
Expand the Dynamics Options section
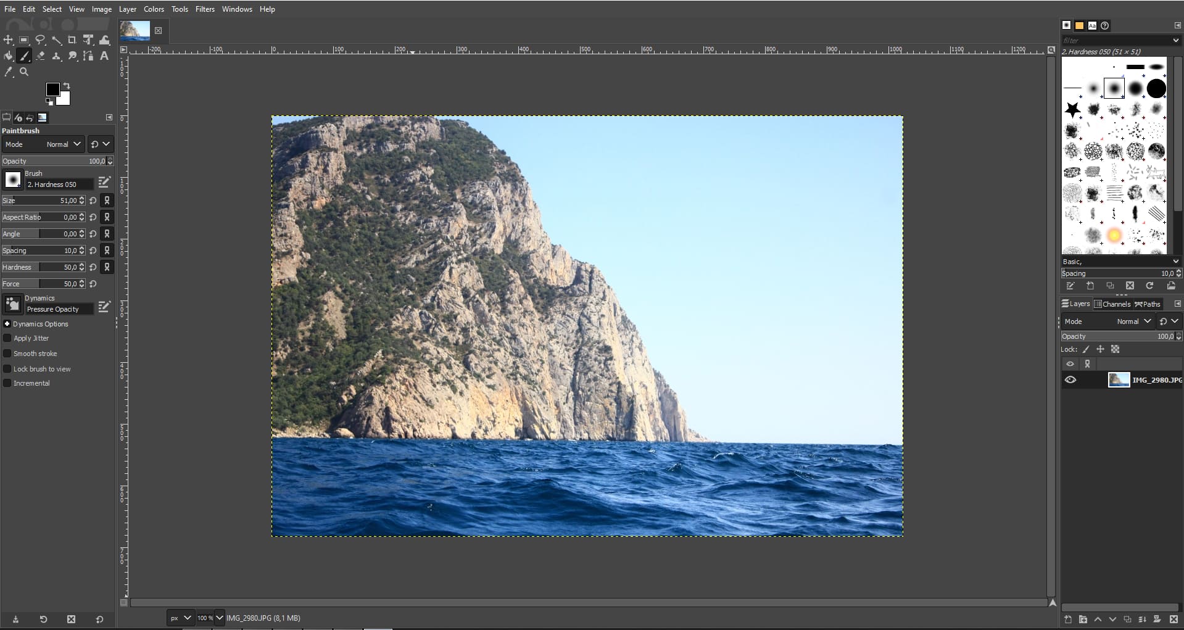pyautogui.click(x=7, y=324)
